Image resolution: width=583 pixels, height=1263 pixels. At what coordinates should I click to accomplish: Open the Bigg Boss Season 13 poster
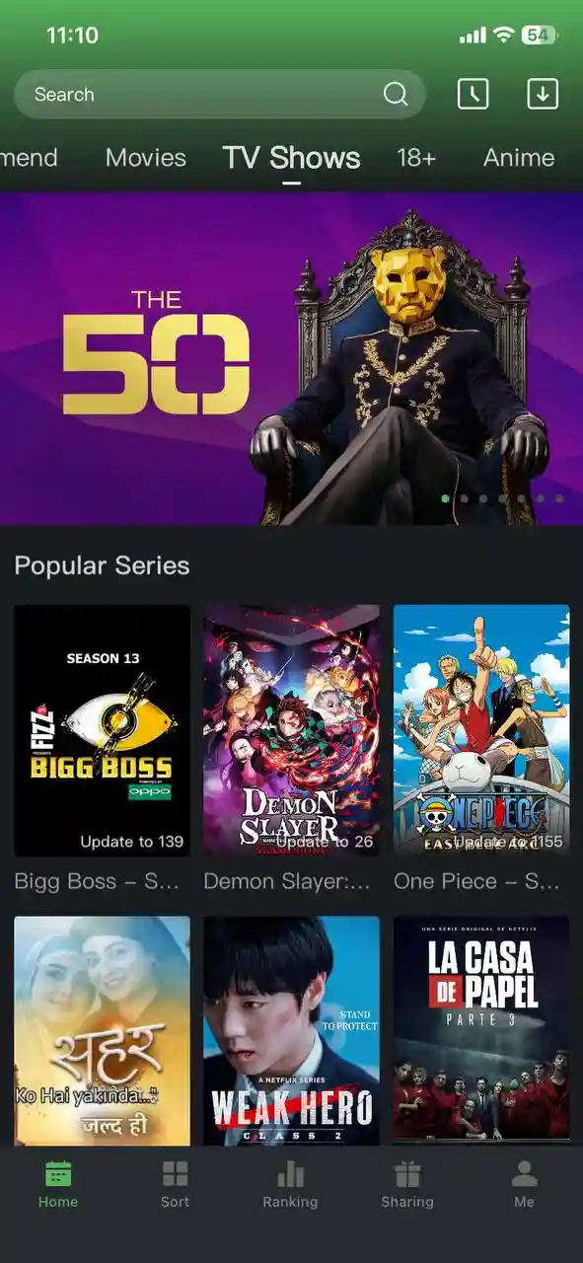coord(102,730)
